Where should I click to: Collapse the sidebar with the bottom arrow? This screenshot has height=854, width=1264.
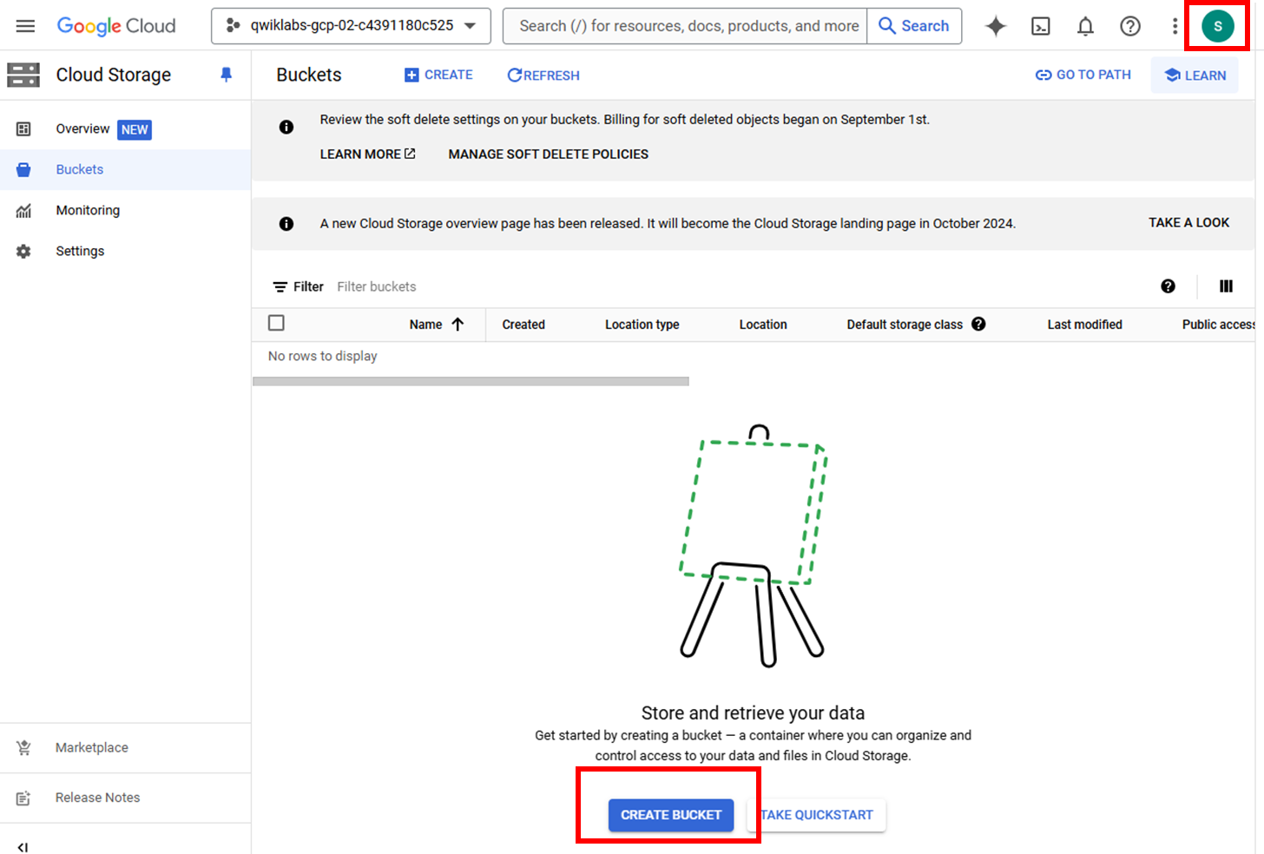point(23,847)
